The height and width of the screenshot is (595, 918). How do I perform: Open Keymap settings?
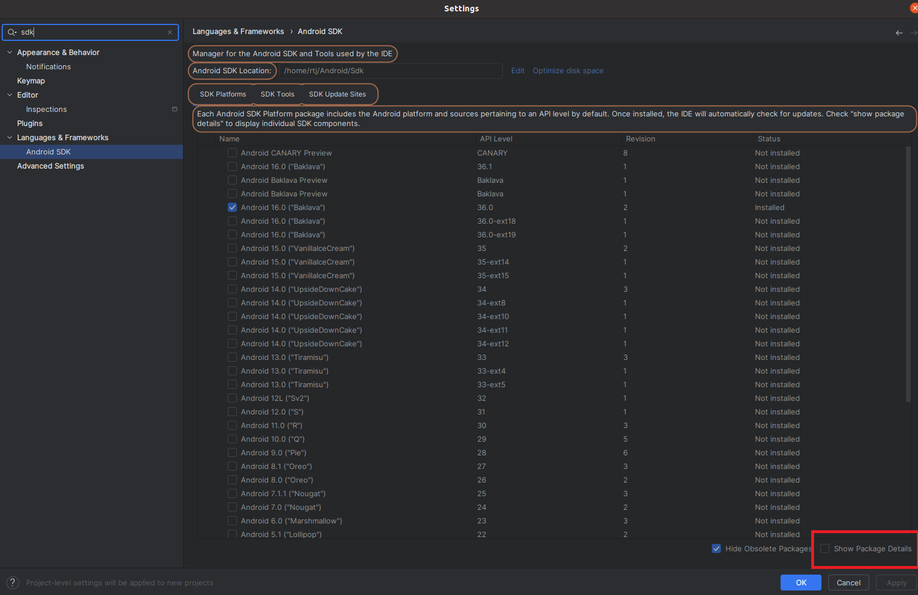[x=31, y=81]
